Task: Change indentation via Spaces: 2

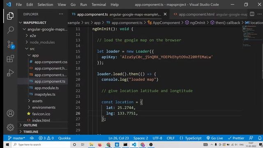Action: 141,138
